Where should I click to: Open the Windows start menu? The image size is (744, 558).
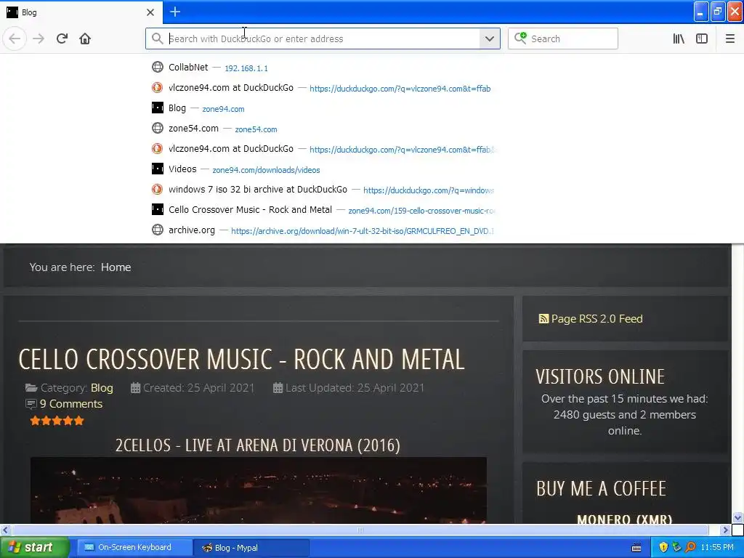(34, 548)
